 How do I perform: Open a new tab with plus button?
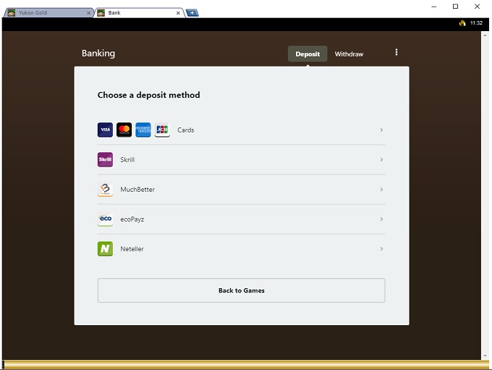click(x=192, y=13)
